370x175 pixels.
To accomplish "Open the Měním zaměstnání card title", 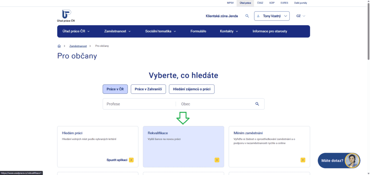I will click(x=248, y=133).
